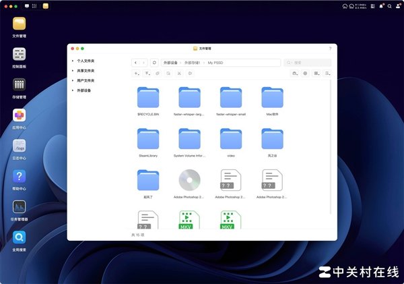This screenshot has width=404, height=284.
Task: Click the memory gauge icon in top bar
Action: 351,6
